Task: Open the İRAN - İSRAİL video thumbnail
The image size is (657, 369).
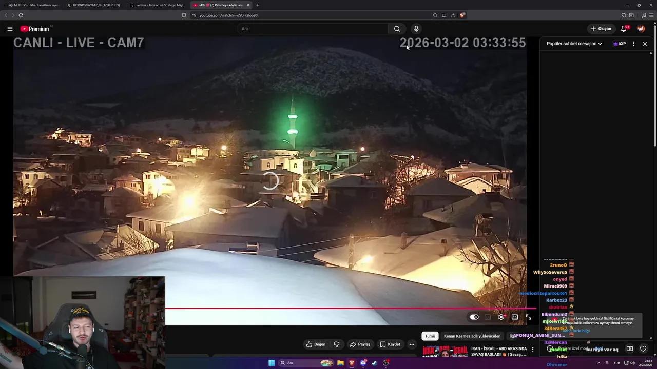Action: pos(446,351)
